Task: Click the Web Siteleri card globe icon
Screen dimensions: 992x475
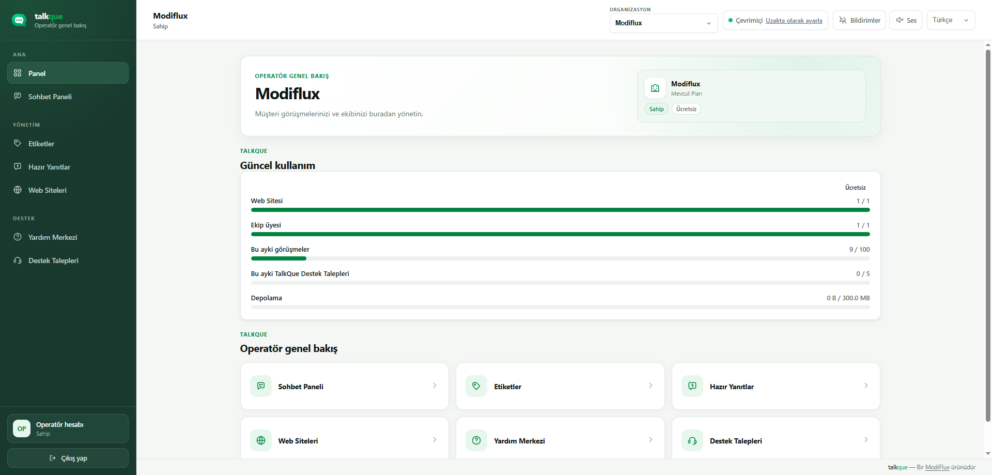Action: [x=261, y=440]
